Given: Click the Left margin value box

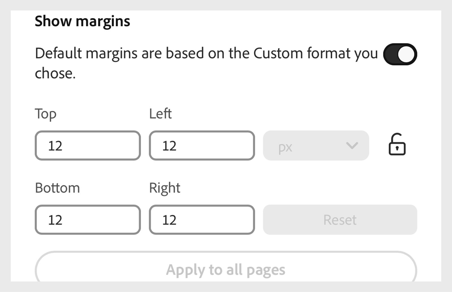Looking at the screenshot, I should tap(202, 146).
